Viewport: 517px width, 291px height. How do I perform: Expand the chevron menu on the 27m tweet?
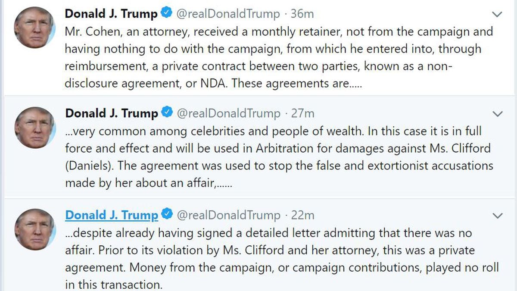(x=498, y=114)
